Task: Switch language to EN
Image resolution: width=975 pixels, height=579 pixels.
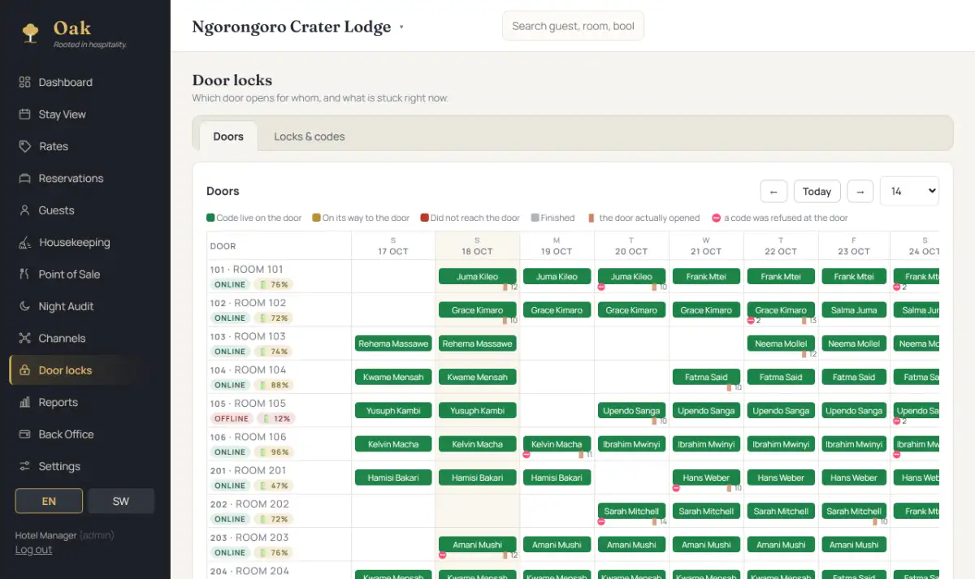Action: 49,501
